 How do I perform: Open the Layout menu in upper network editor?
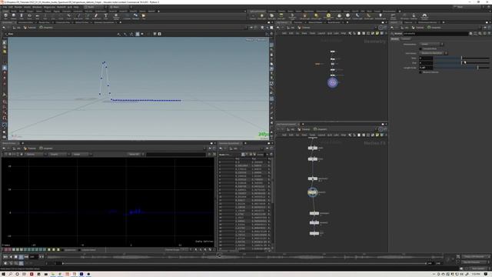click(x=321, y=33)
